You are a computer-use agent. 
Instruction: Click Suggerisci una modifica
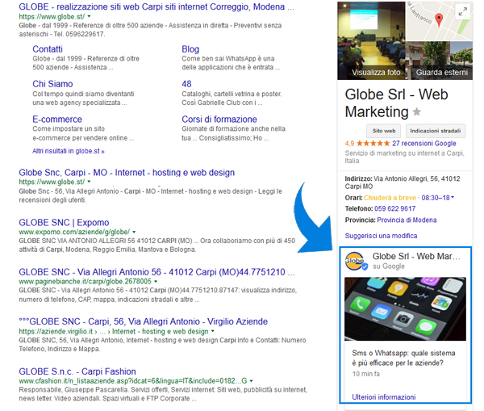[381, 236]
